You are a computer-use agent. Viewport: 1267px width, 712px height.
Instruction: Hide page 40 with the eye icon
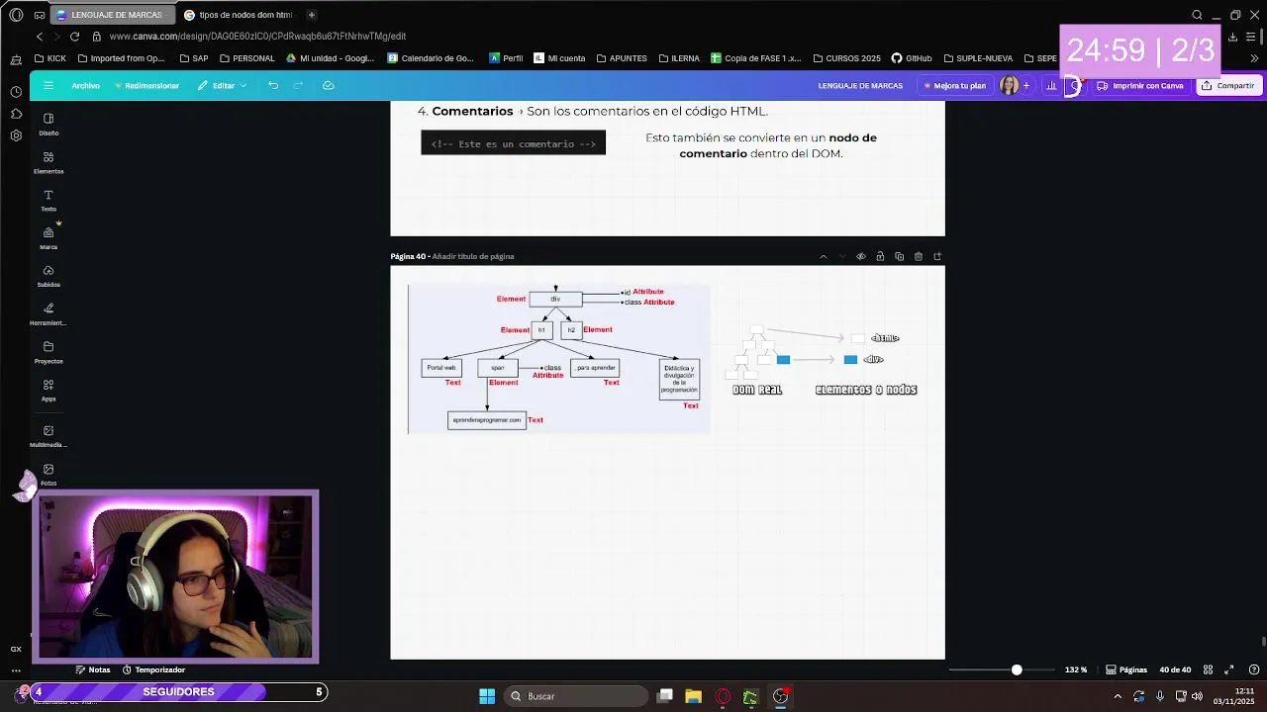tap(861, 256)
